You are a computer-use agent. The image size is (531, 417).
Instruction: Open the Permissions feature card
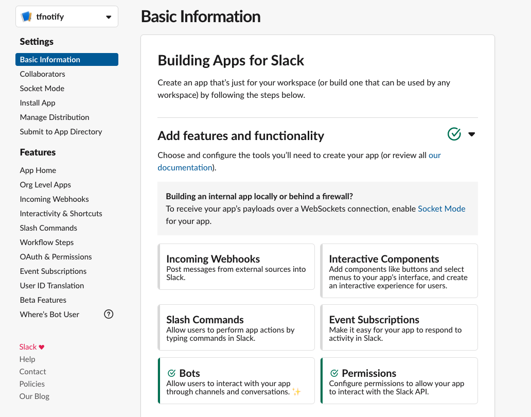coord(399,381)
